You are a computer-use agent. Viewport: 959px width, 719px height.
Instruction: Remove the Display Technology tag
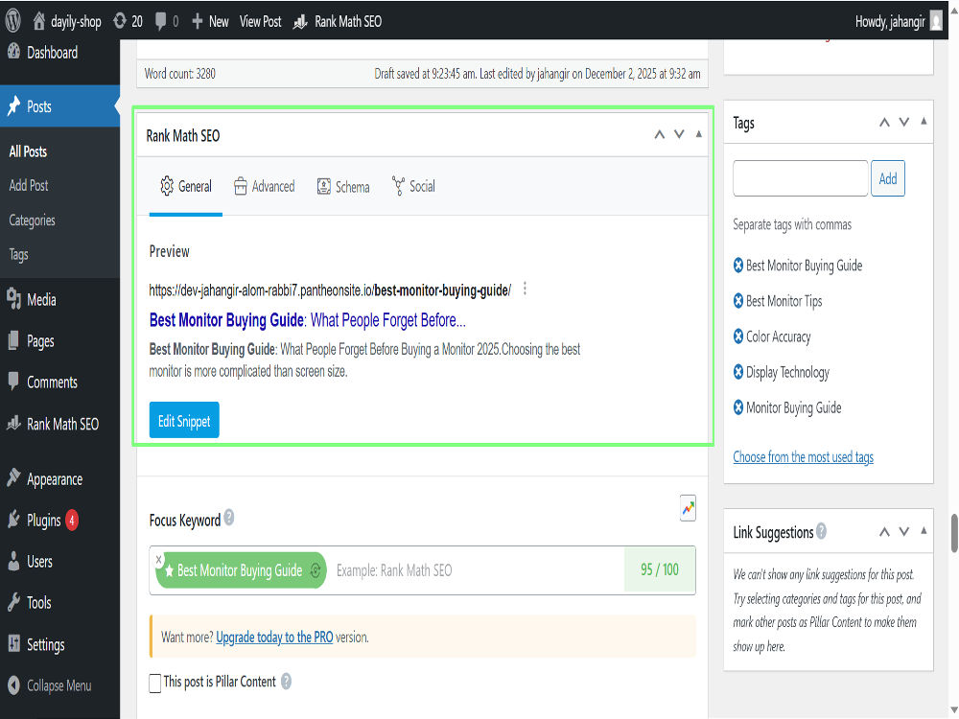738,372
